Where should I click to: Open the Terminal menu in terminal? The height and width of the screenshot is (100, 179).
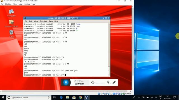[x=43, y=21]
